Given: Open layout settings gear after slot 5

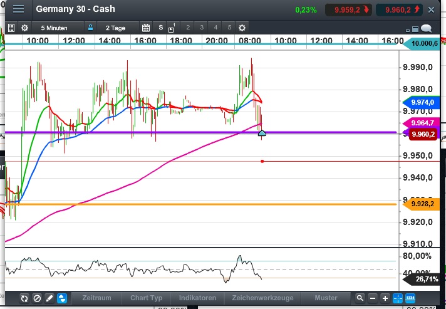Looking at the screenshot, I should click(242, 28).
